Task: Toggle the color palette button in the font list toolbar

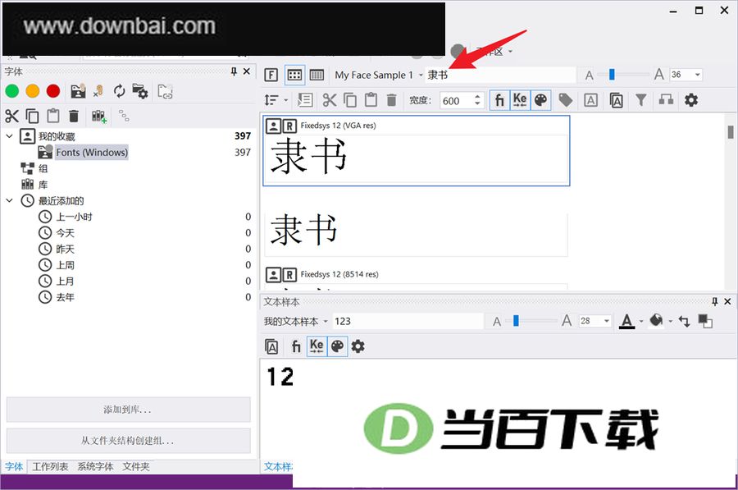Action: coord(541,100)
